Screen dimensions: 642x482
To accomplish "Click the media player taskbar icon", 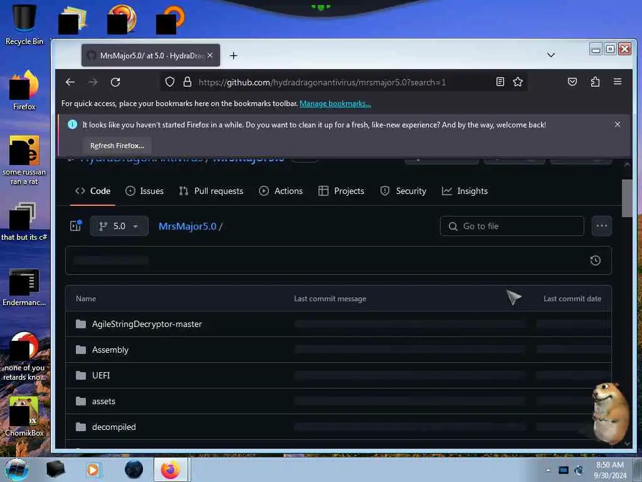I will pyautogui.click(x=93, y=469).
